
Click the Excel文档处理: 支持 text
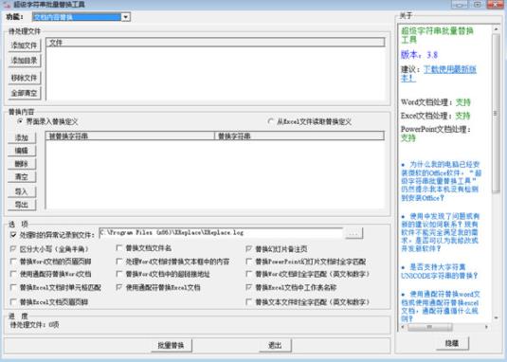click(436, 116)
